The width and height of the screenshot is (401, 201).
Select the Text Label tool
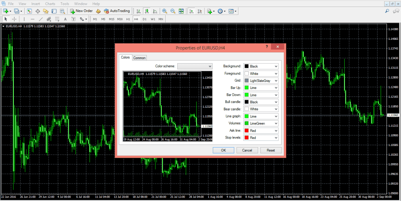coord(73,19)
